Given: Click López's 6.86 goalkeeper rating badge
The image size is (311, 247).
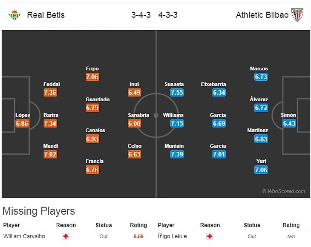Looking at the screenshot, I should tap(22, 123).
